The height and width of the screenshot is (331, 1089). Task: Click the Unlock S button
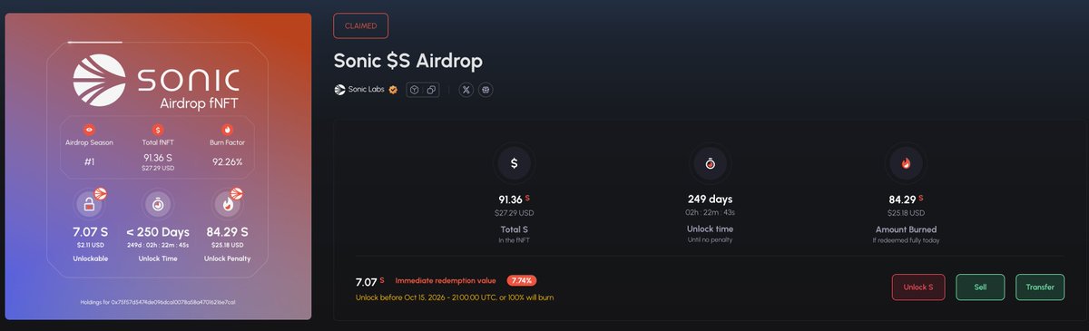click(918, 287)
